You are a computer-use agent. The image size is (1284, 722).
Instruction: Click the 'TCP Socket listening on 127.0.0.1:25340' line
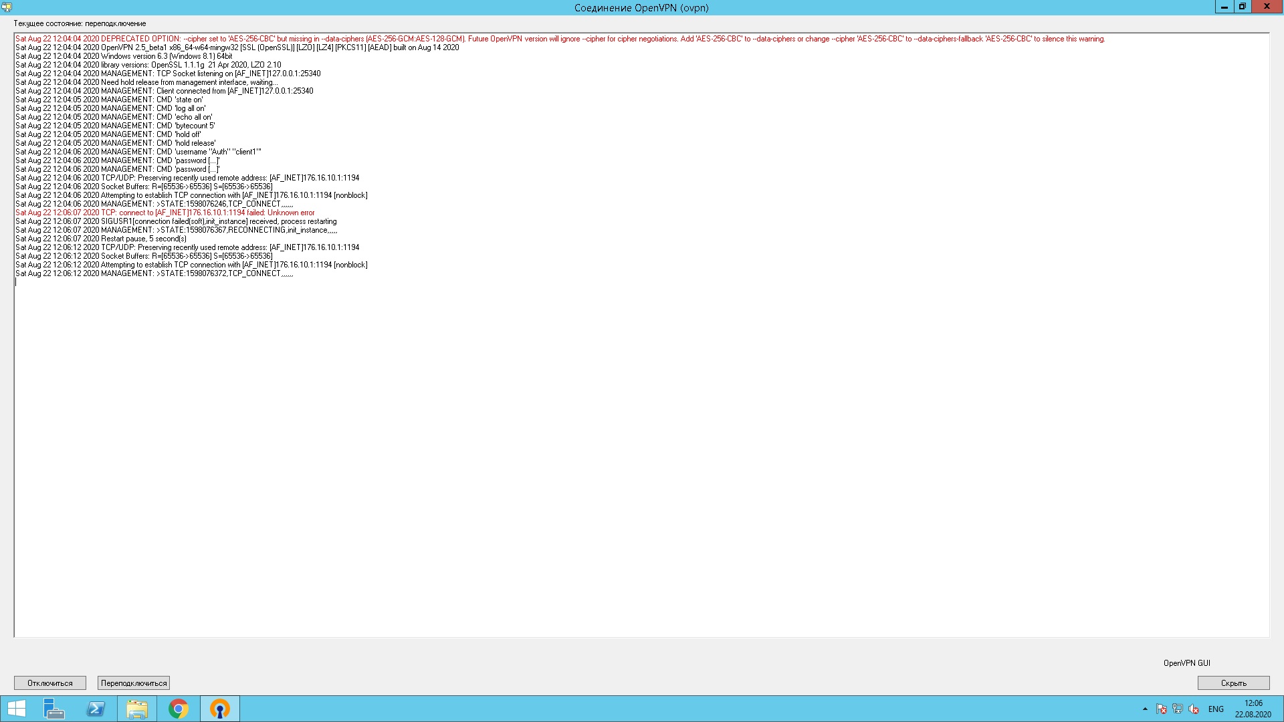[x=168, y=74]
